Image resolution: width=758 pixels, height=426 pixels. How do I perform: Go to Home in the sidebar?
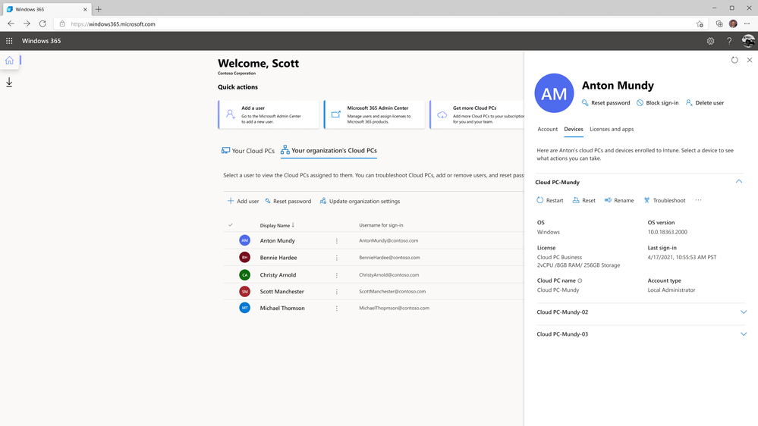(x=9, y=61)
